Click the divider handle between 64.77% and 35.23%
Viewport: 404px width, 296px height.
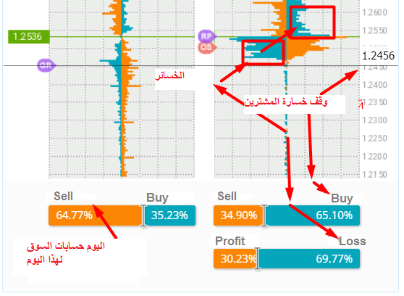pyautogui.click(x=143, y=215)
